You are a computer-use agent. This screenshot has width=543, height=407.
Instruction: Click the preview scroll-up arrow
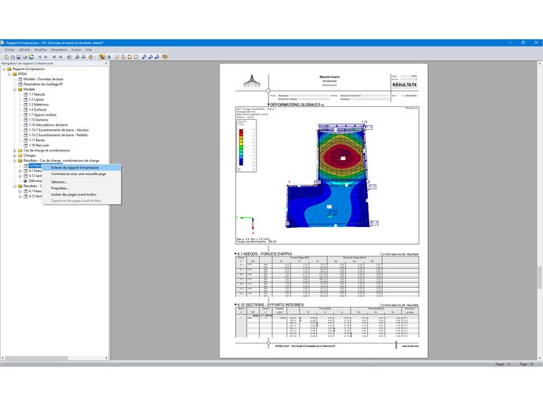(x=539, y=64)
